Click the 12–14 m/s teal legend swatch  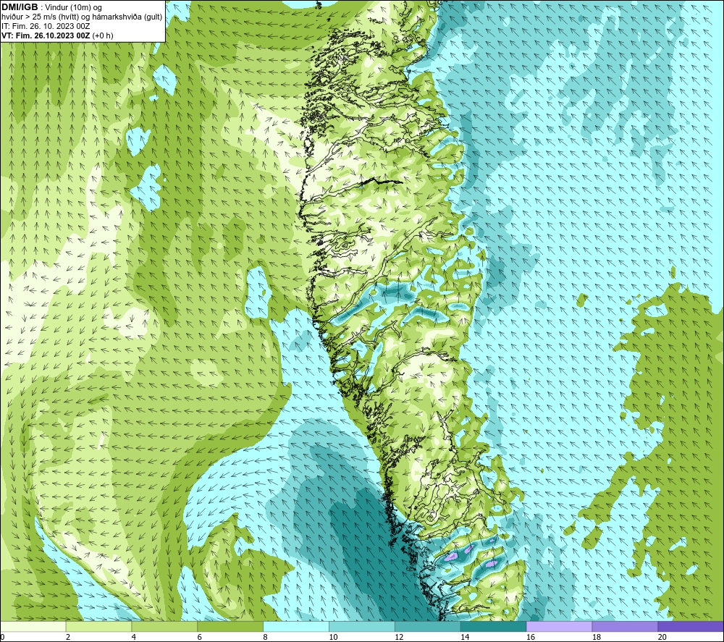(x=428, y=626)
